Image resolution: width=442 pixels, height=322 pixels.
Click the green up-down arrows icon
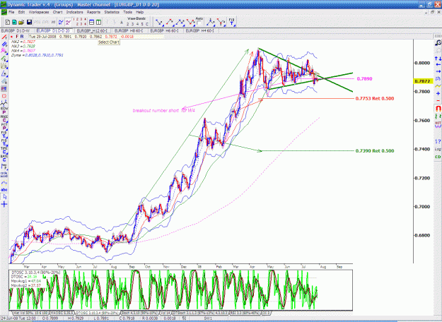[438, 116]
